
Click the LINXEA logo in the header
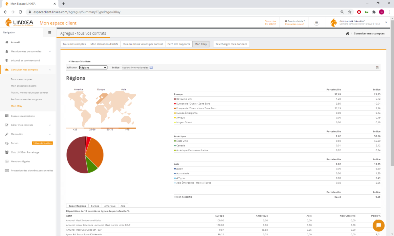coord(19,23)
